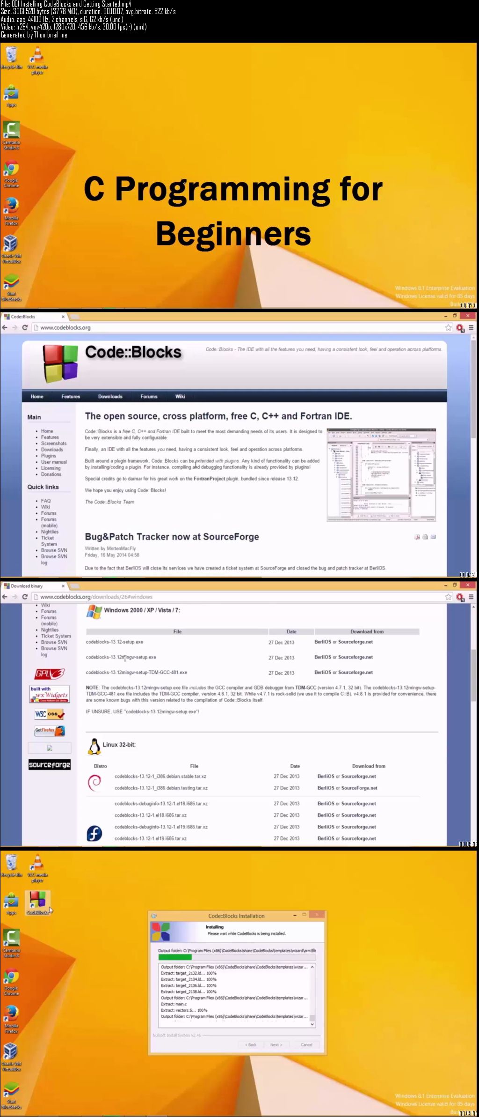Open Oracle VM VirtualBox on the title-slide desktop
Image resolution: width=479 pixels, height=1117 pixels.
pyautogui.click(x=11, y=250)
